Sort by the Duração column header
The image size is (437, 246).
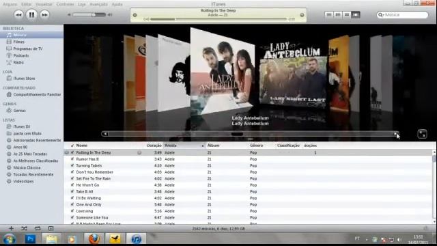point(154,146)
